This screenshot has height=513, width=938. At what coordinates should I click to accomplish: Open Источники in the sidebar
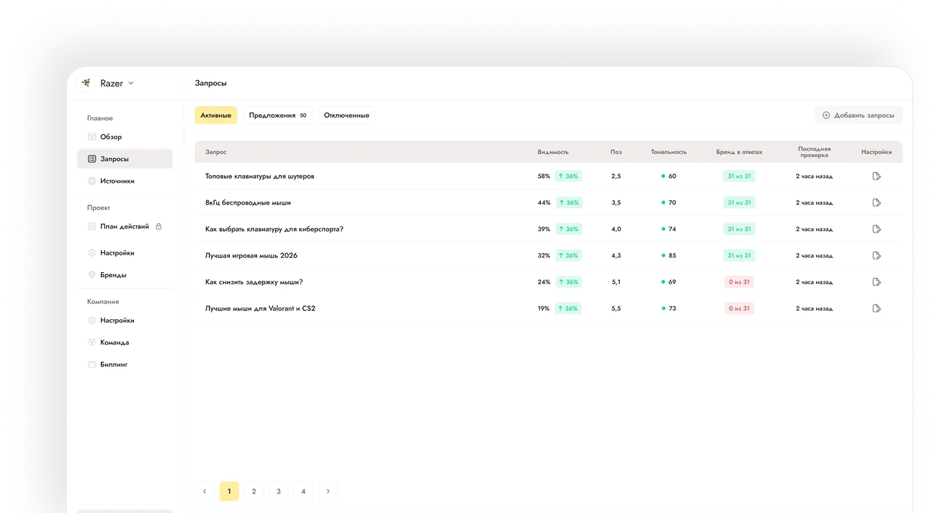[x=125, y=181]
